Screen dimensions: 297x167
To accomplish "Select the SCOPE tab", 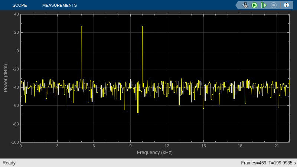I will 20,5.
